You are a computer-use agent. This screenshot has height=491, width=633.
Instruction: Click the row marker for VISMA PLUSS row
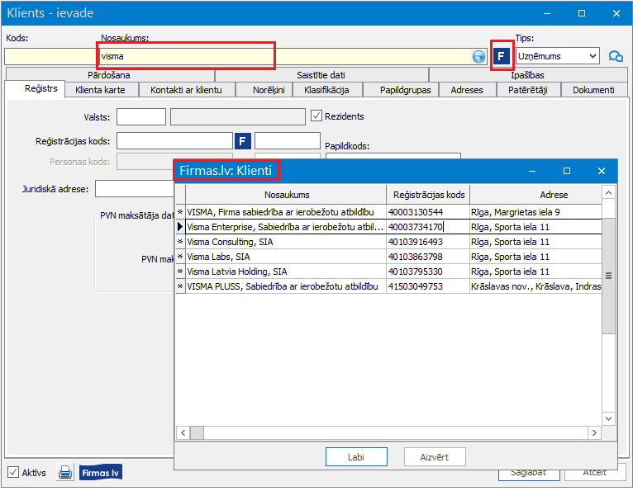[180, 286]
